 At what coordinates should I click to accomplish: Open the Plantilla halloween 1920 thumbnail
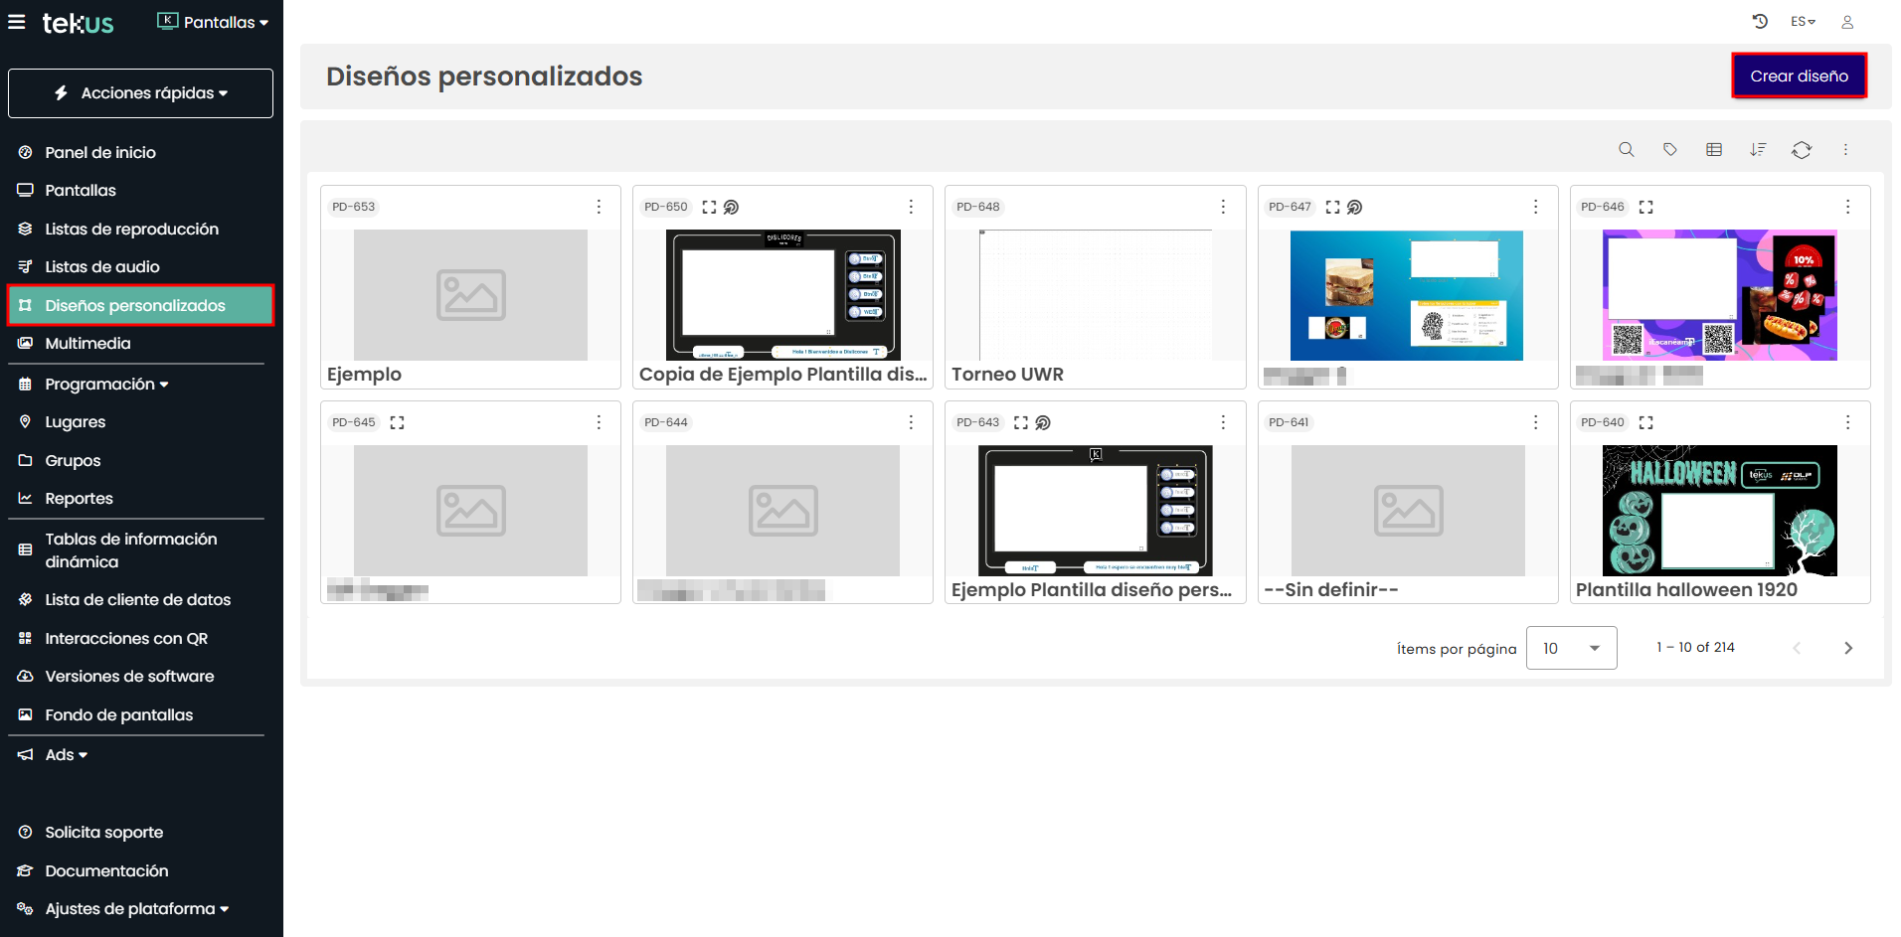coord(1719,511)
